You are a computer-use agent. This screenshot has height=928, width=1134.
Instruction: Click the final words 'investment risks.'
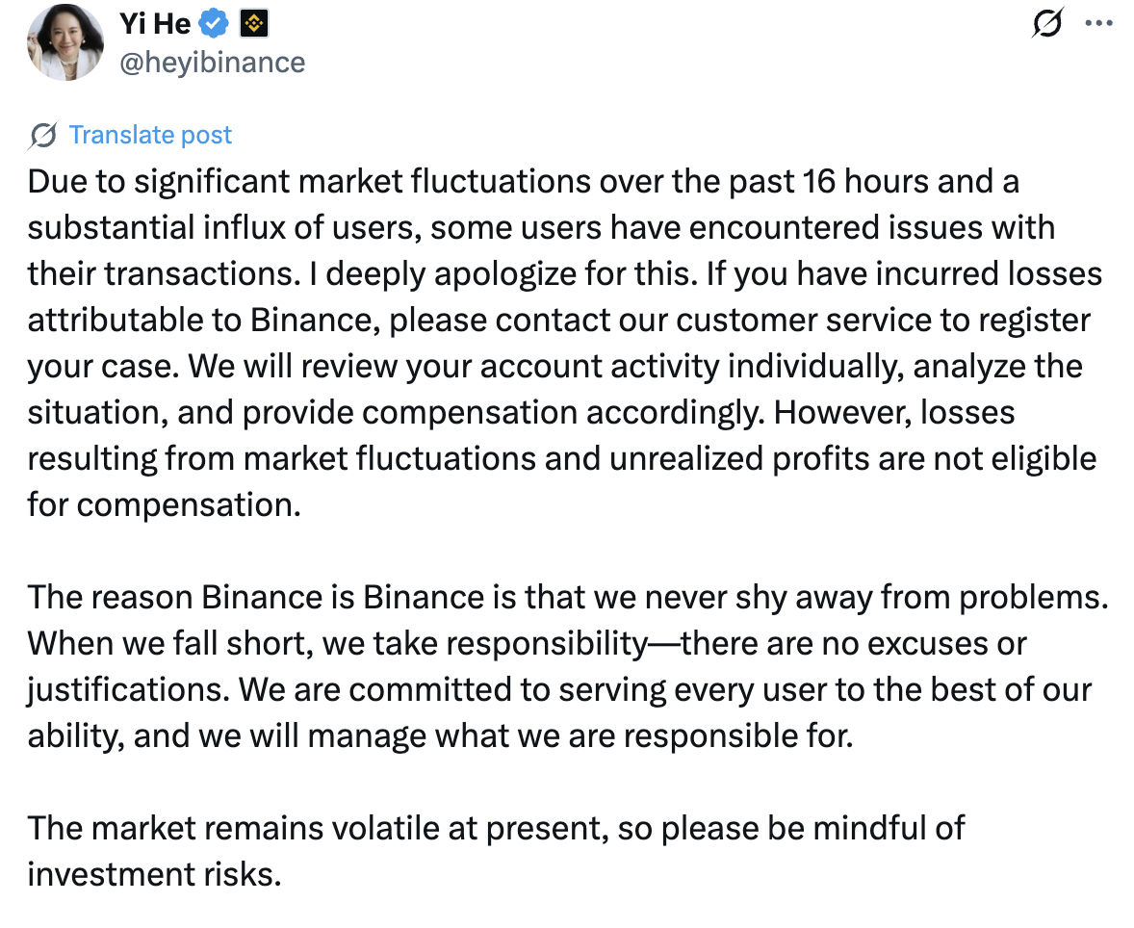pos(154,874)
